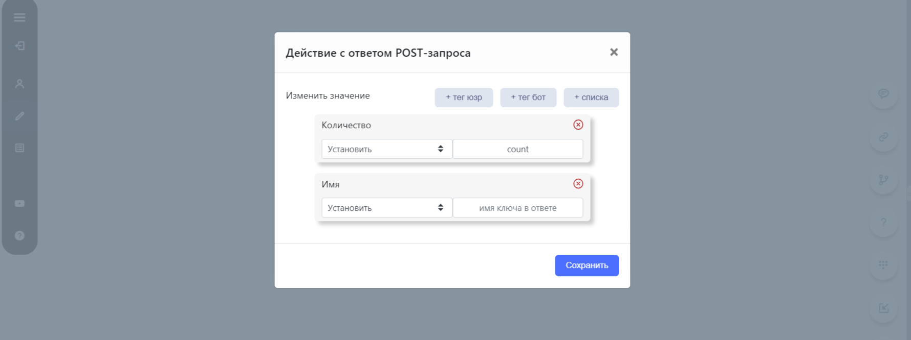Open the Установить dropdown under Имя

pos(387,208)
